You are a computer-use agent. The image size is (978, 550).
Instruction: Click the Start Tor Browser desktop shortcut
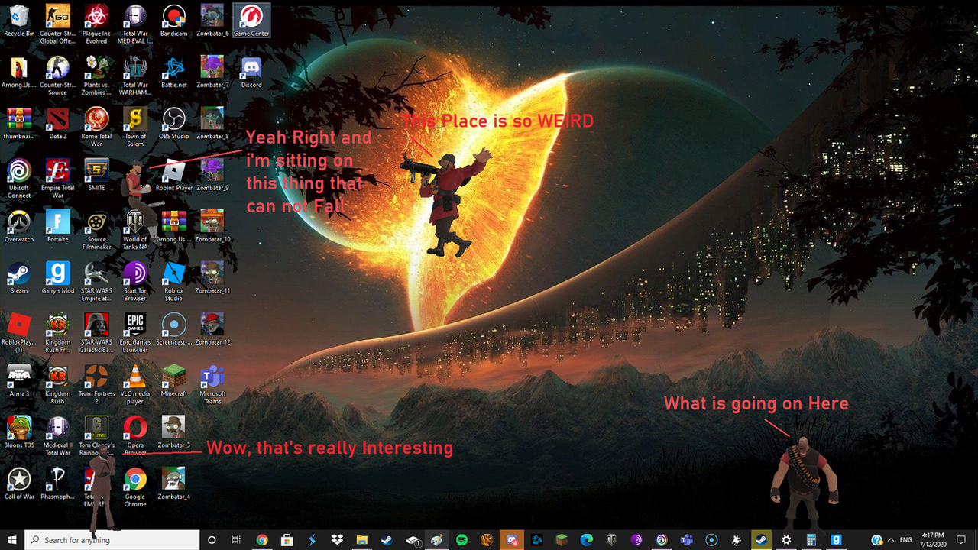pos(135,281)
